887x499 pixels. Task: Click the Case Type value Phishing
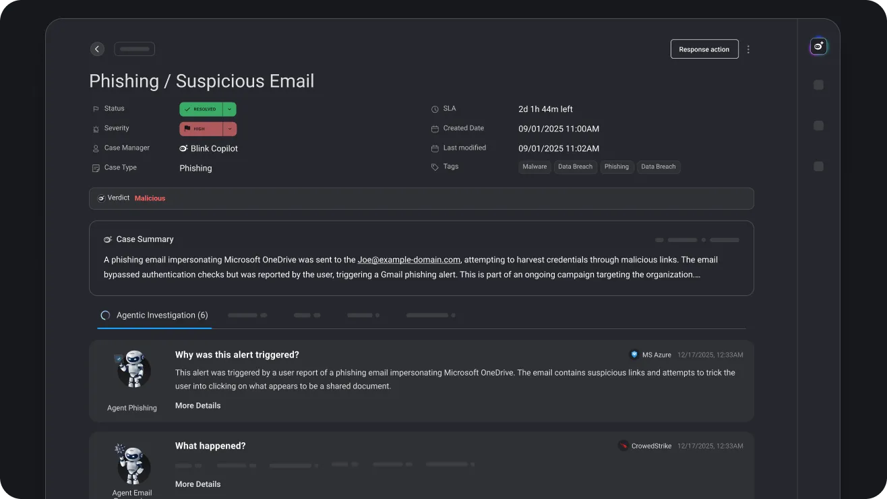coord(195,168)
